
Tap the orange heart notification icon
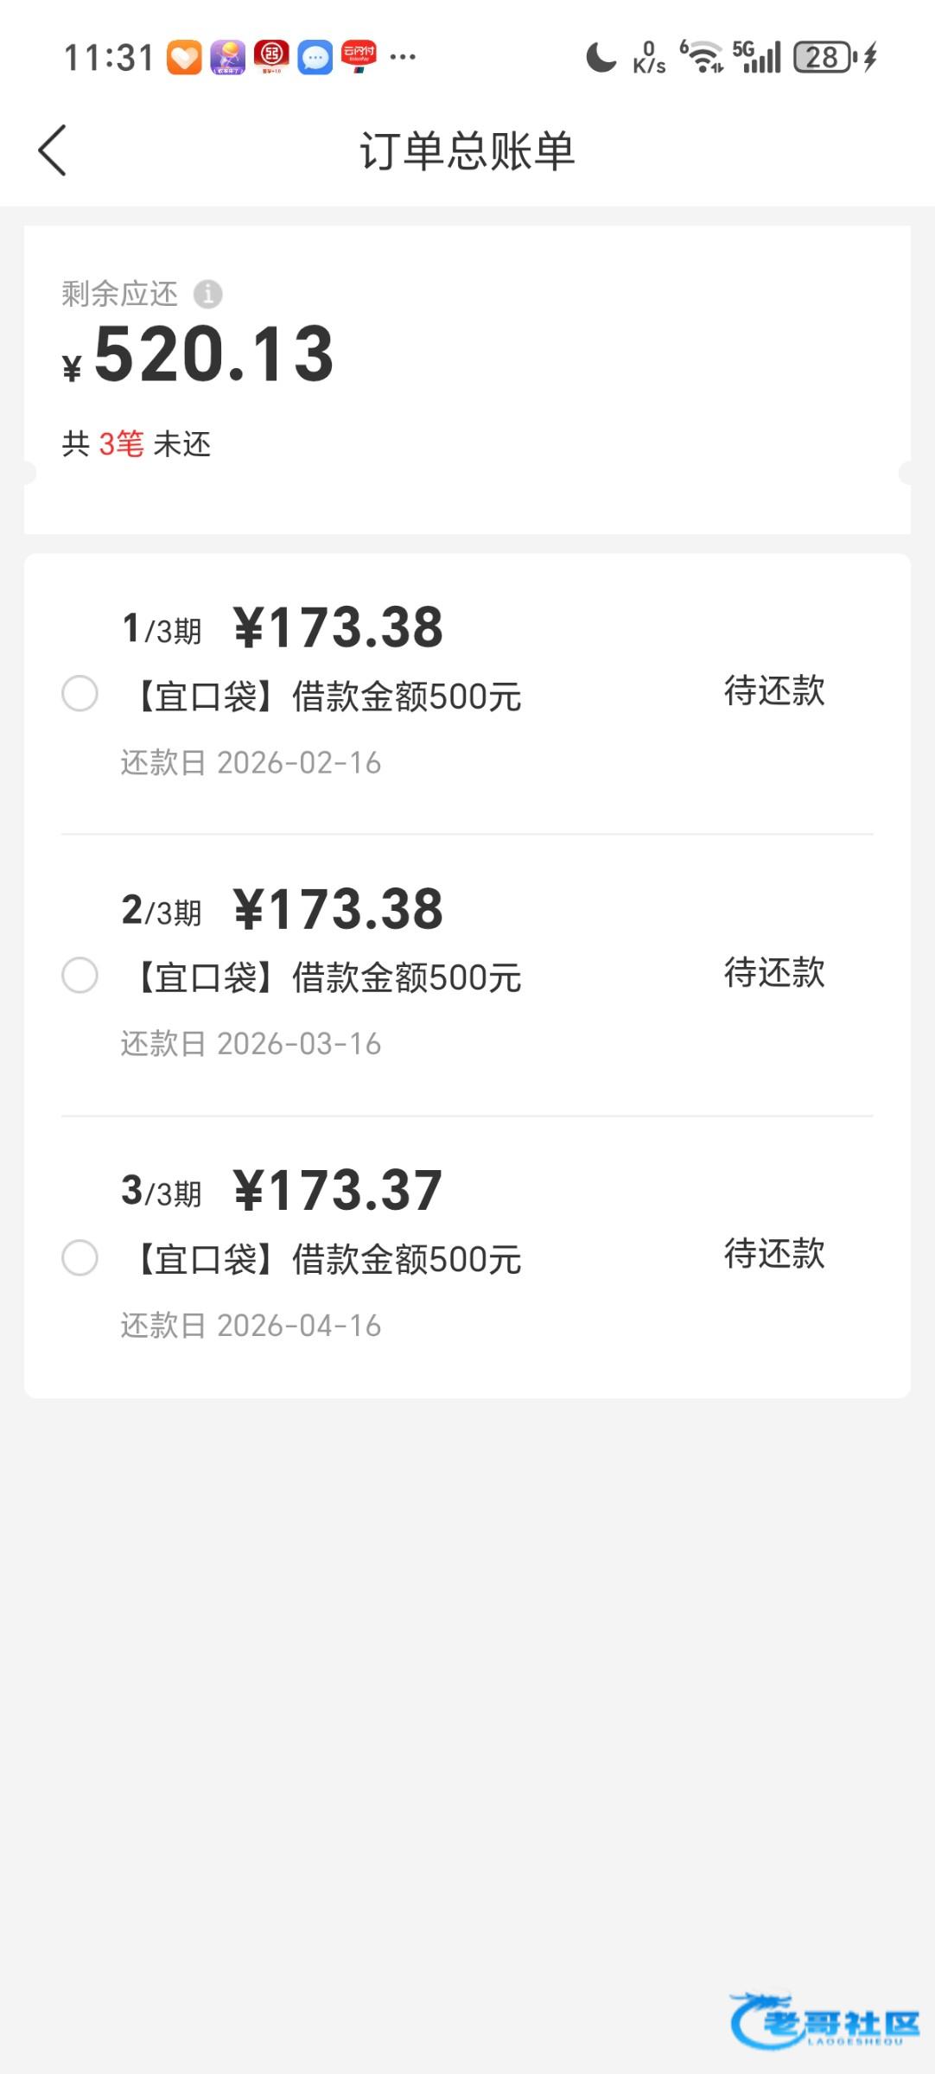click(184, 58)
